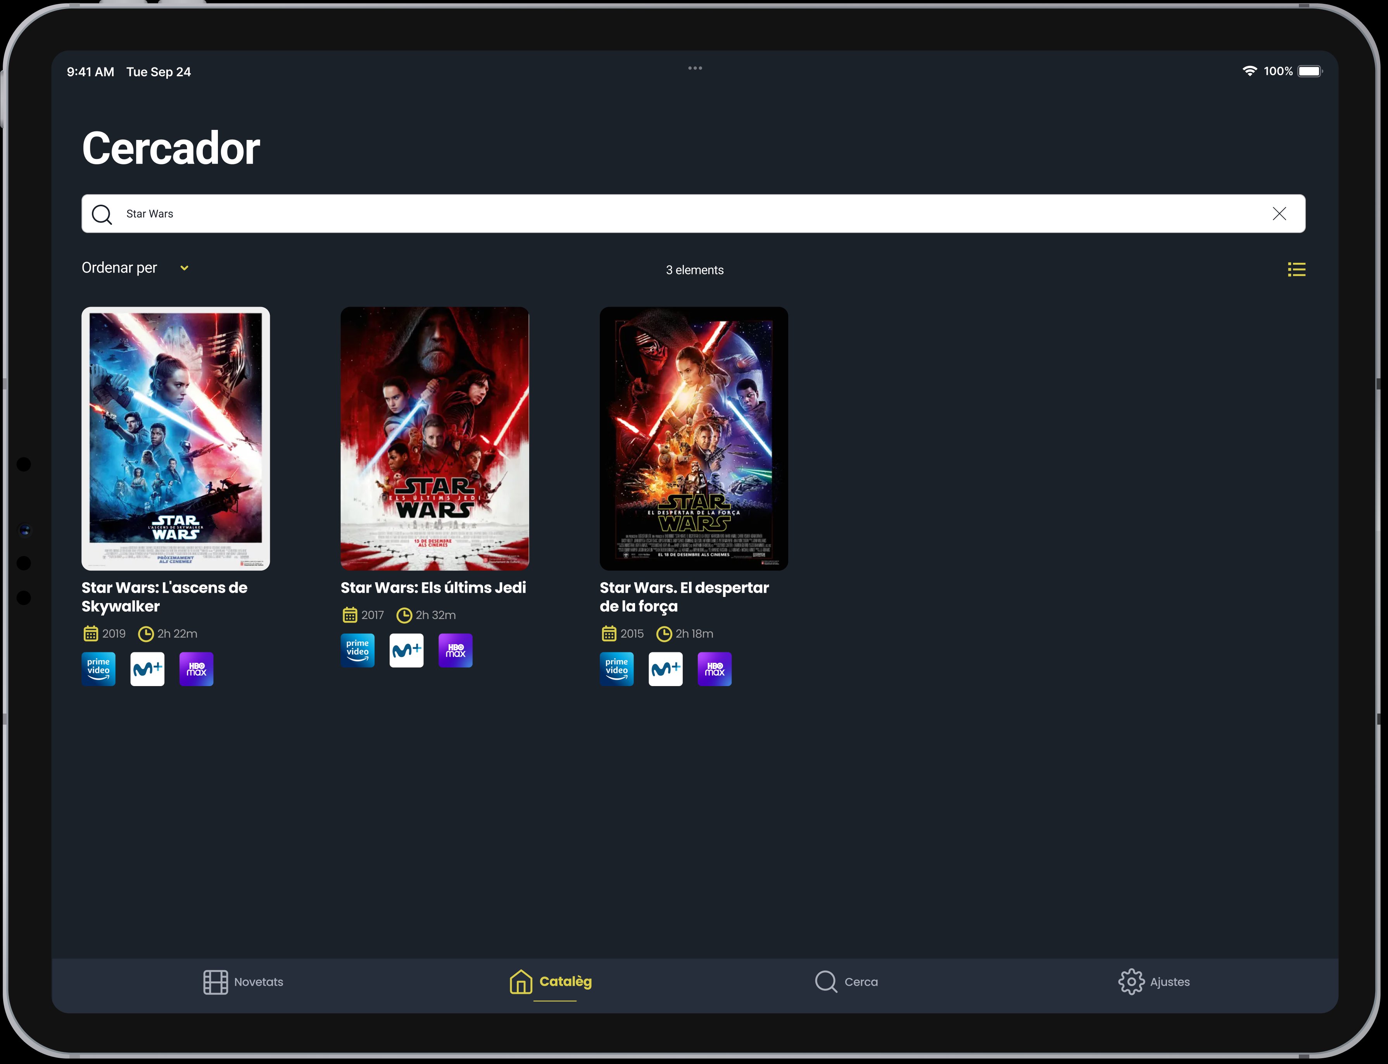Tap Prime Video icon under L'ascens de Skywalker
This screenshot has width=1388, height=1064.
[99, 669]
